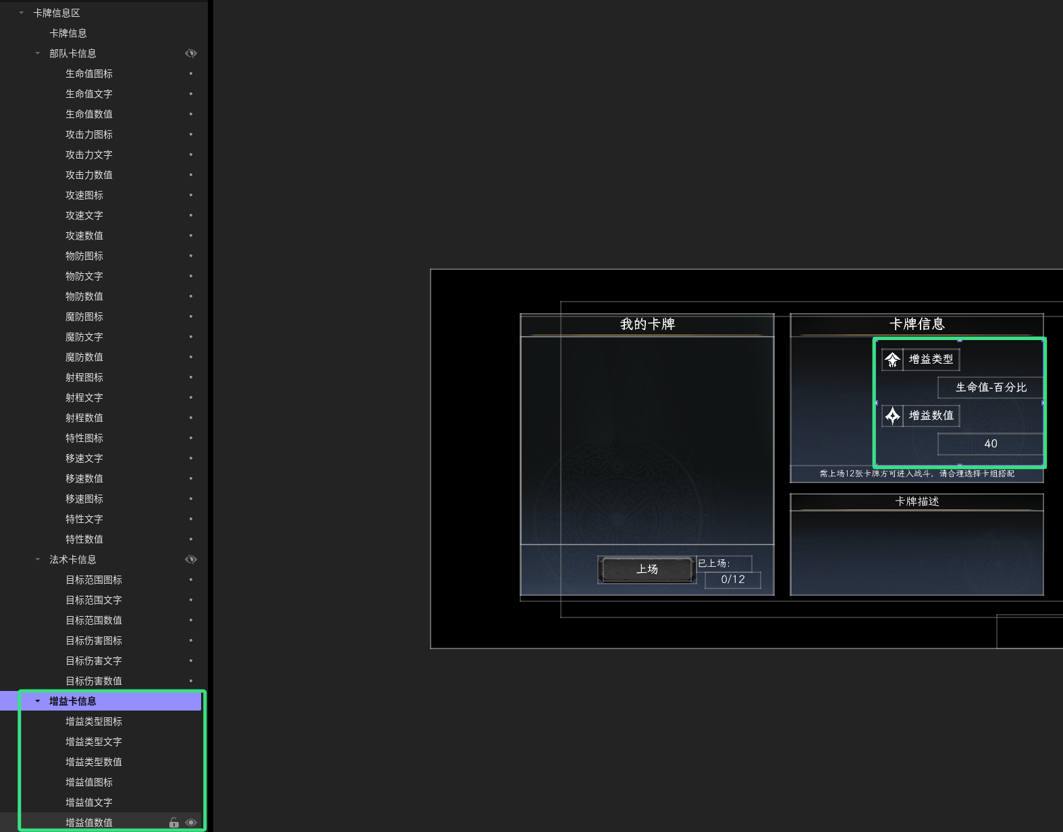Screen dimensions: 1063x832
Task: Select the 射程数值 layer
Action: 84,418
